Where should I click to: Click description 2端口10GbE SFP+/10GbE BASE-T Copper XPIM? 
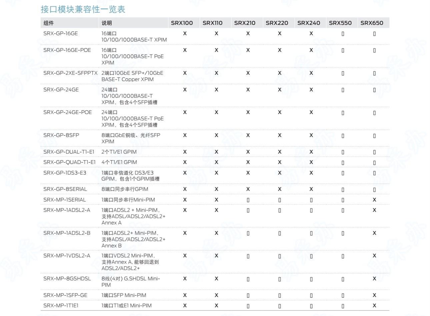point(132,76)
